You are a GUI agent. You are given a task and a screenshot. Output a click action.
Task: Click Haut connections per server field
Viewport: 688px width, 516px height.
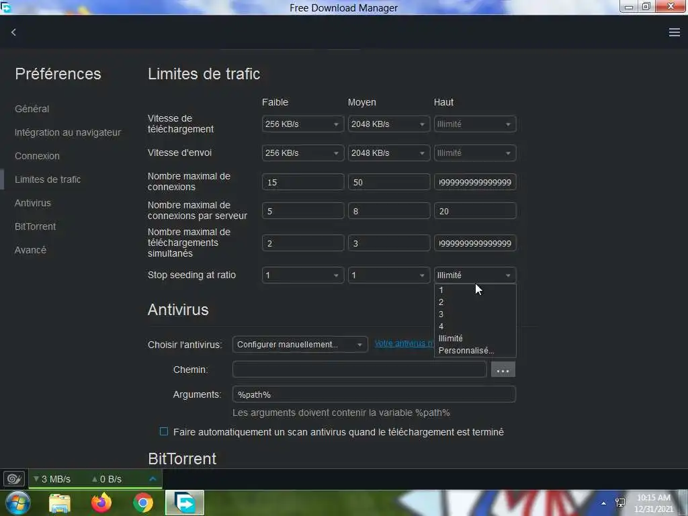click(x=475, y=211)
